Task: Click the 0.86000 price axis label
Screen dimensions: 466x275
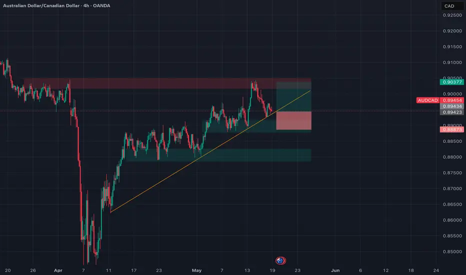Action: (x=452, y=220)
